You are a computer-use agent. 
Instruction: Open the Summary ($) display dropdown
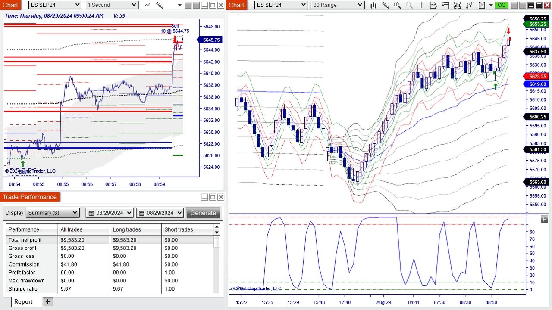point(53,213)
